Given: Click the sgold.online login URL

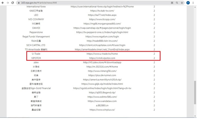Looking at the screenshot, I should click(102, 88).
